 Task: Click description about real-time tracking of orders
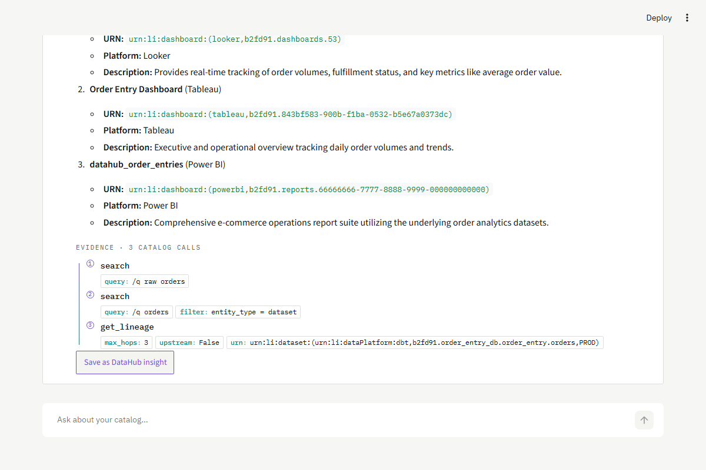click(x=332, y=72)
